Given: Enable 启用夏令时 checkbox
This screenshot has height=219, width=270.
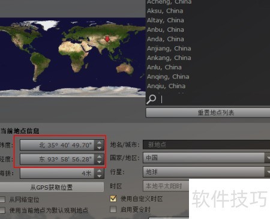Looking at the screenshot, I should (113, 209).
